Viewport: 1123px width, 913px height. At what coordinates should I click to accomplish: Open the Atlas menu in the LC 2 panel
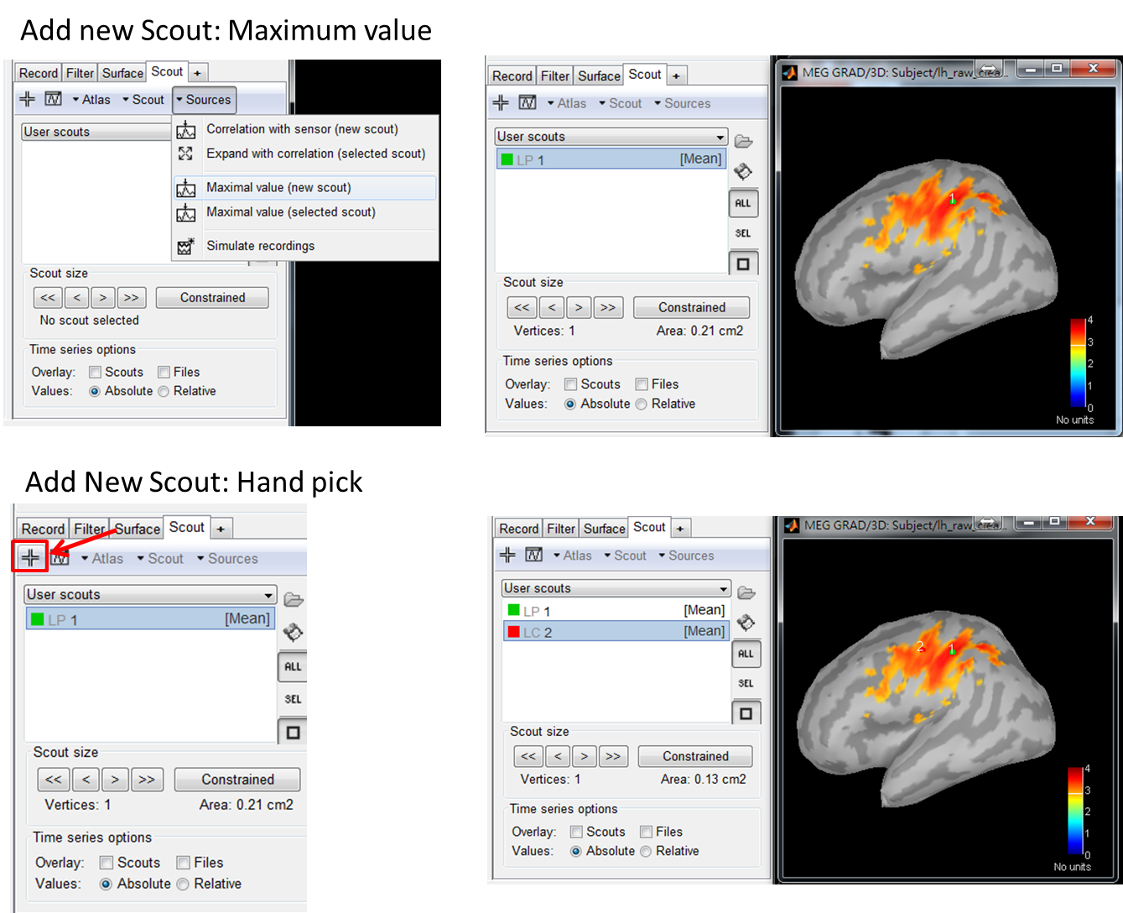(573, 556)
